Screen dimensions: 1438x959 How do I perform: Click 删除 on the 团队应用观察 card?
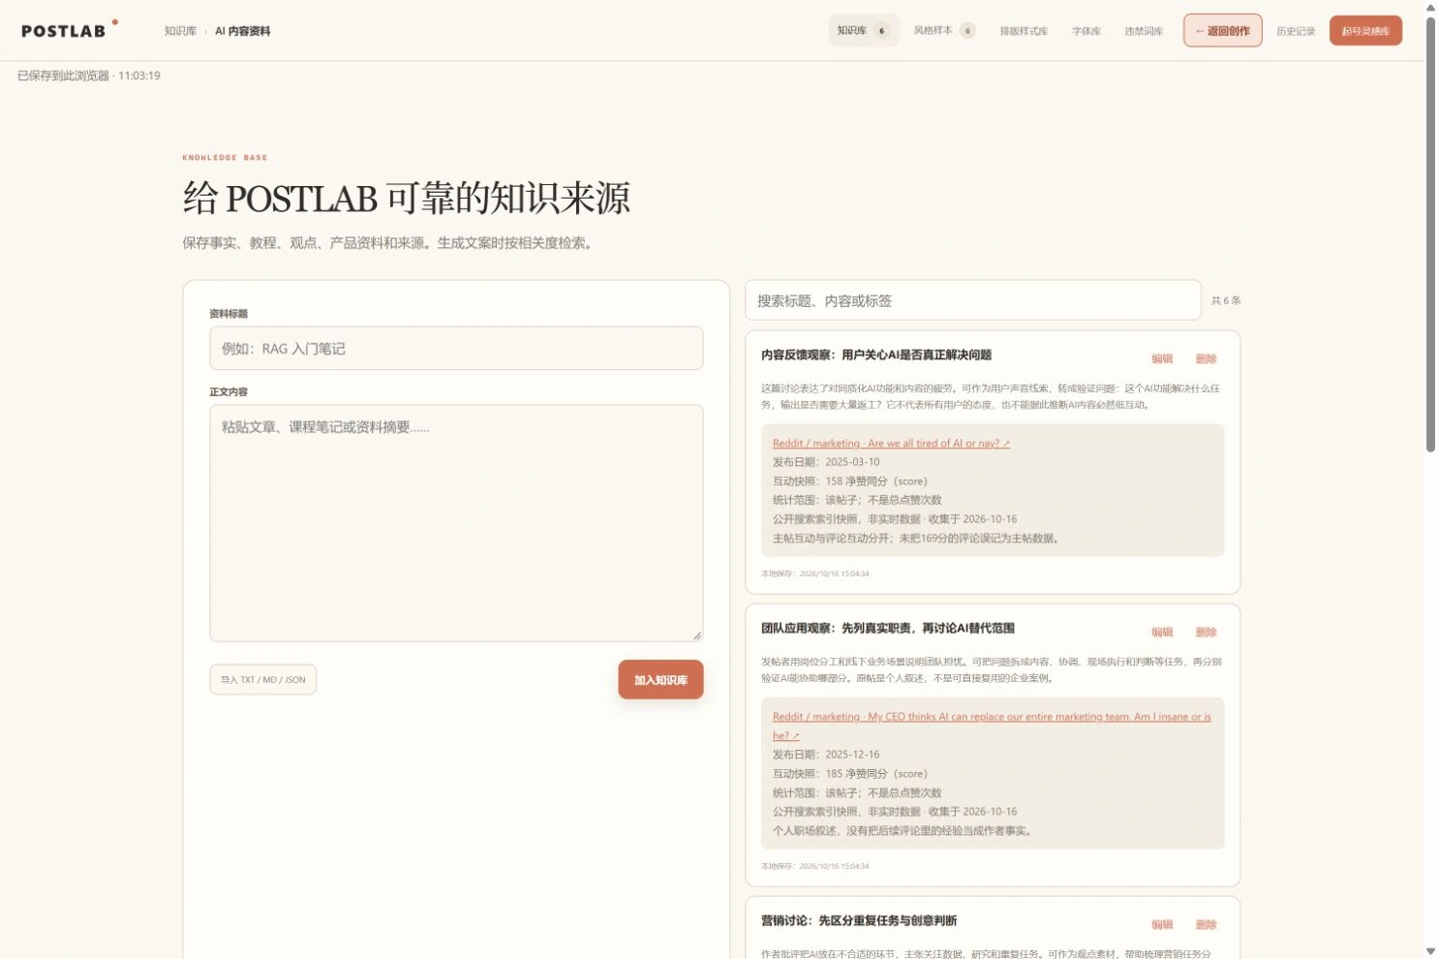[x=1206, y=632]
